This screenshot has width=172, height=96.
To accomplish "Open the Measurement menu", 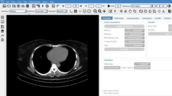I will point(35,2).
